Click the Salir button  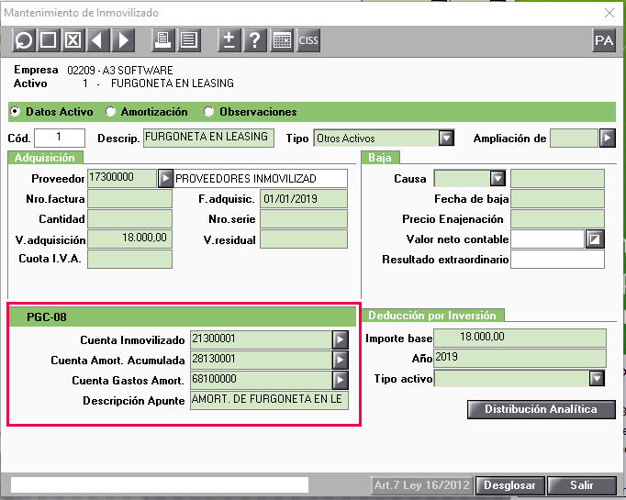[x=582, y=485]
